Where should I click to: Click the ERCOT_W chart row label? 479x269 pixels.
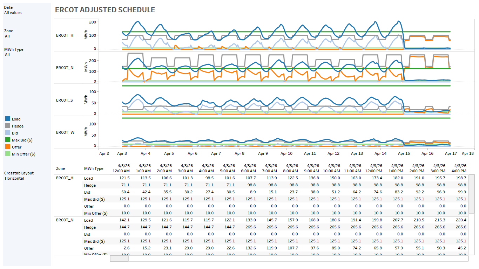click(65, 132)
